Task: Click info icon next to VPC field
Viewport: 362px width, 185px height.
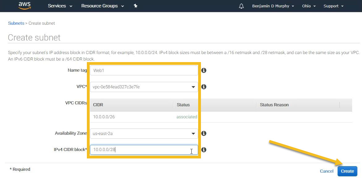Action: [x=204, y=87]
